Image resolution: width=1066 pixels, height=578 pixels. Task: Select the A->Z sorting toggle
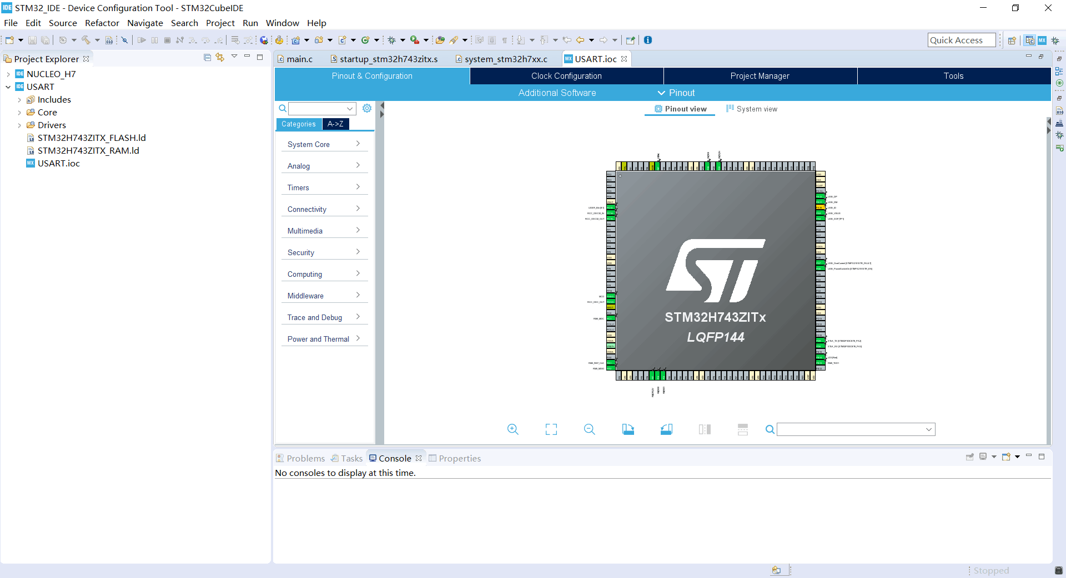335,124
